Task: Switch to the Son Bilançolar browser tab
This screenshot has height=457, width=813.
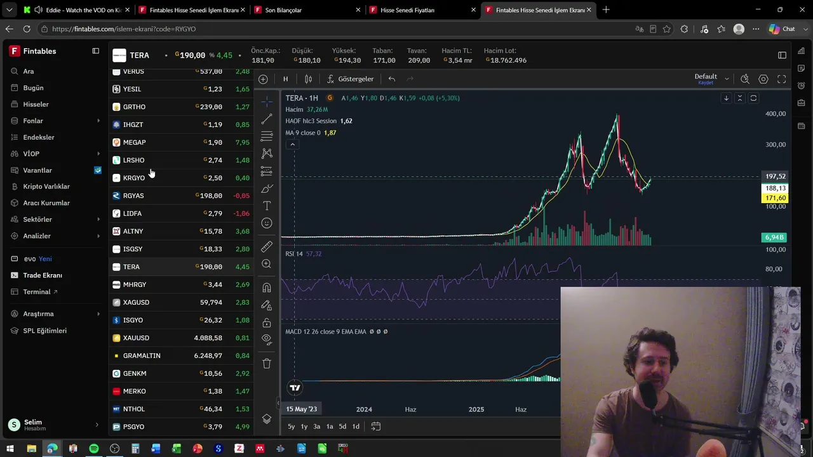Action: pos(307,10)
